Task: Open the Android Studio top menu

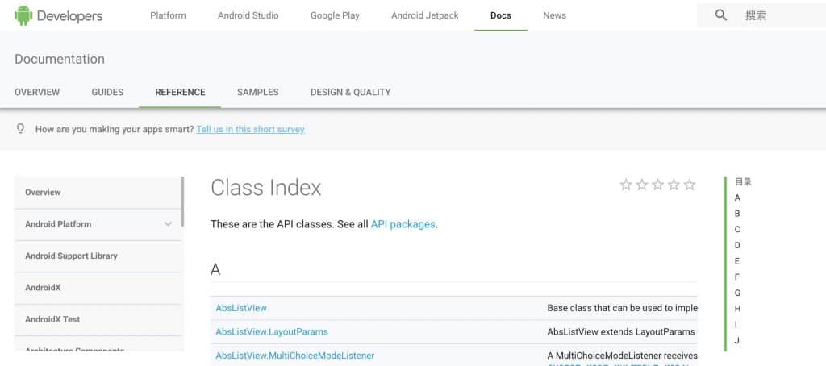Action: (248, 15)
